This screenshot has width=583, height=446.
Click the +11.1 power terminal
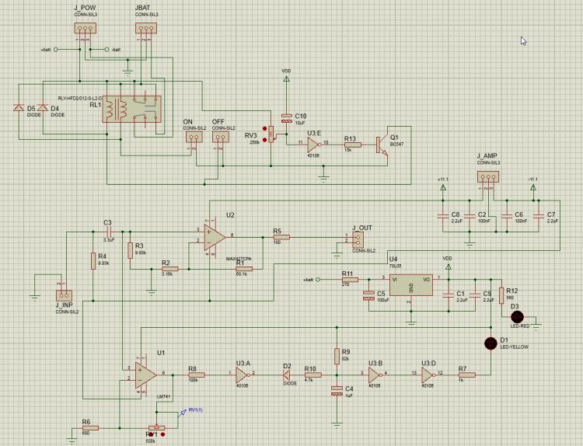tap(443, 187)
